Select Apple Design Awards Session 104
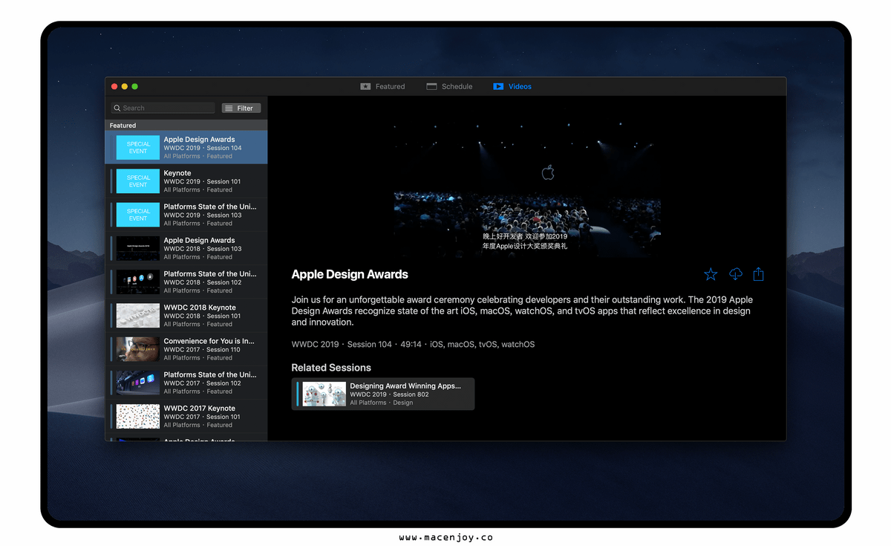The height and width of the screenshot is (546, 891). point(186,147)
